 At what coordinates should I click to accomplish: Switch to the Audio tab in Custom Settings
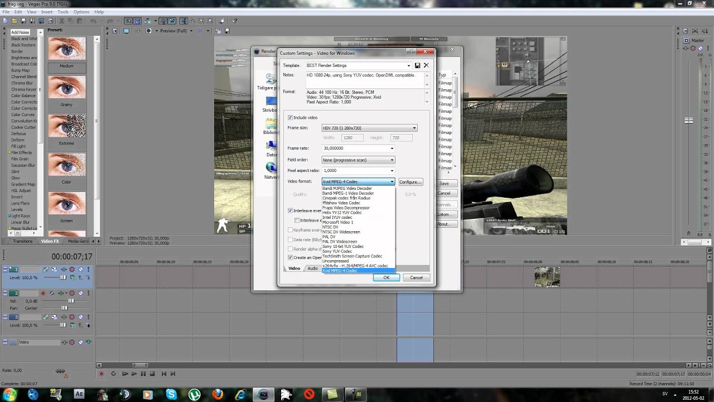[x=312, y=269]
